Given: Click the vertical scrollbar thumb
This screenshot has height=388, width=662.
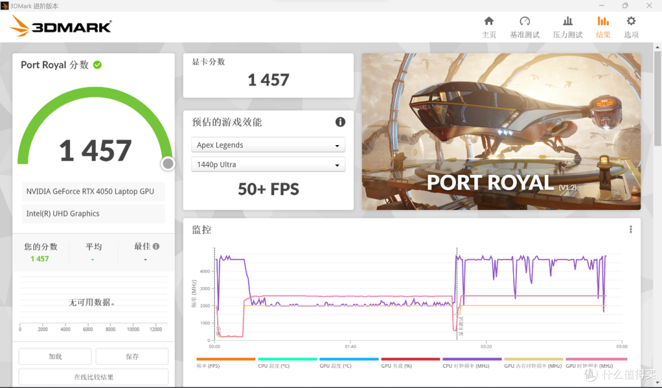Looking at the screenshot, I should coord(657,98).
